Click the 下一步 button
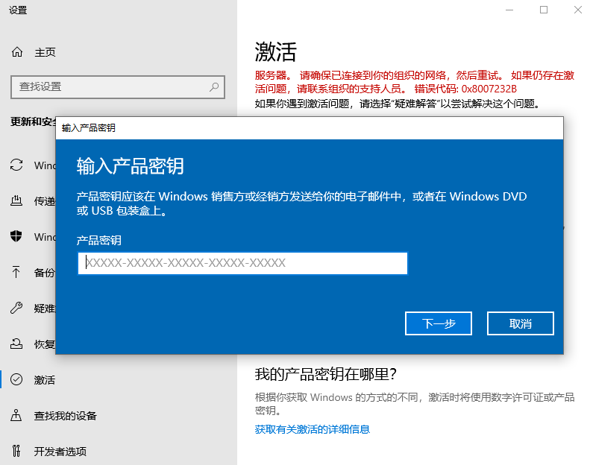Image resolution: width=590 pixels, height=465 pixels. tap(439, 323)
